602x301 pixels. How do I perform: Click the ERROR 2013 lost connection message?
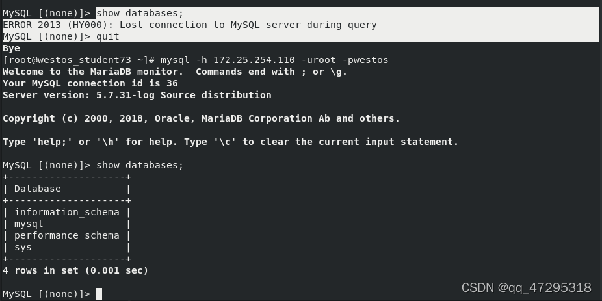coord(190,25)
